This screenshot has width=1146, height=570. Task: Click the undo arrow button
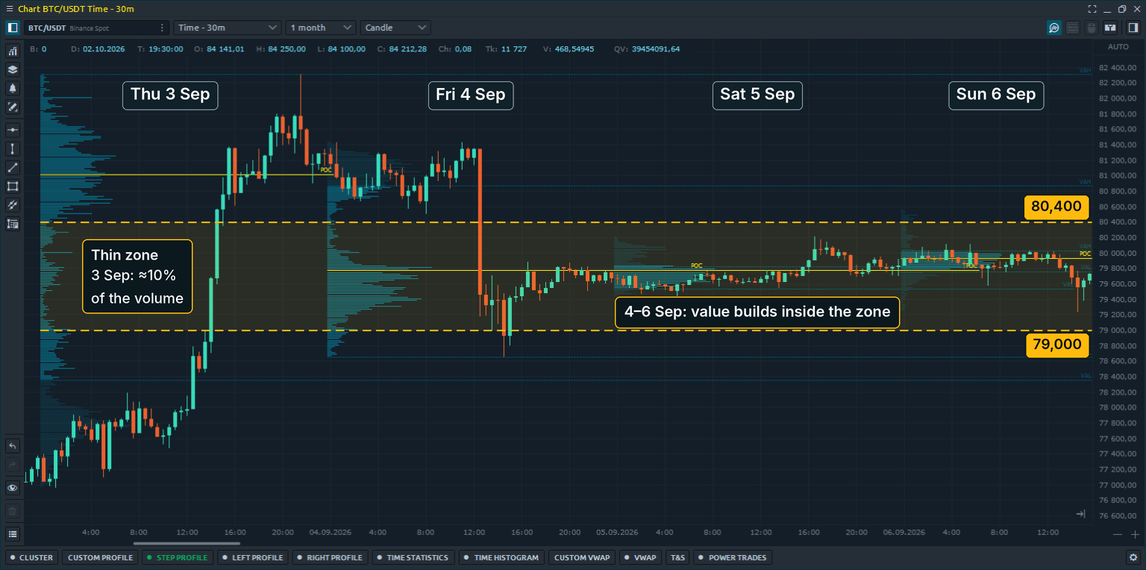(13, 446)
